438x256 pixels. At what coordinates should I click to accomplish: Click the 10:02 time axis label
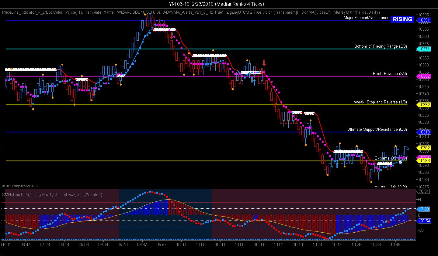279,244
